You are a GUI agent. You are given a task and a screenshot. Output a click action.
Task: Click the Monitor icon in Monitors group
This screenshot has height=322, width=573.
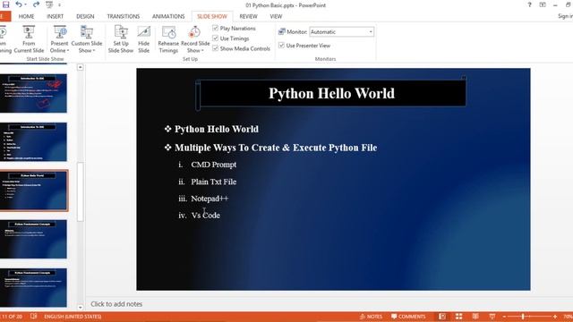point(282,32)
